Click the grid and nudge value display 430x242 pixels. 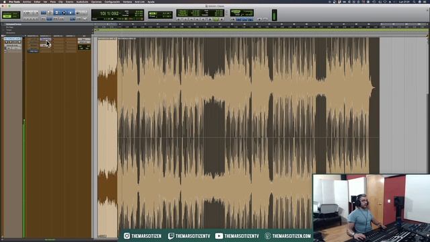pos(161,15)
